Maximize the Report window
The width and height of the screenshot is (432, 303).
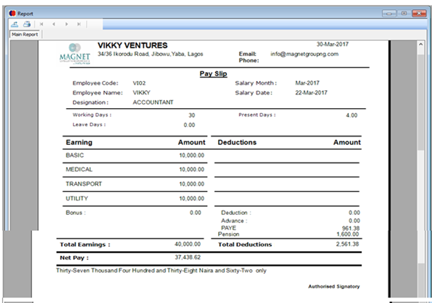pos(404,13)
